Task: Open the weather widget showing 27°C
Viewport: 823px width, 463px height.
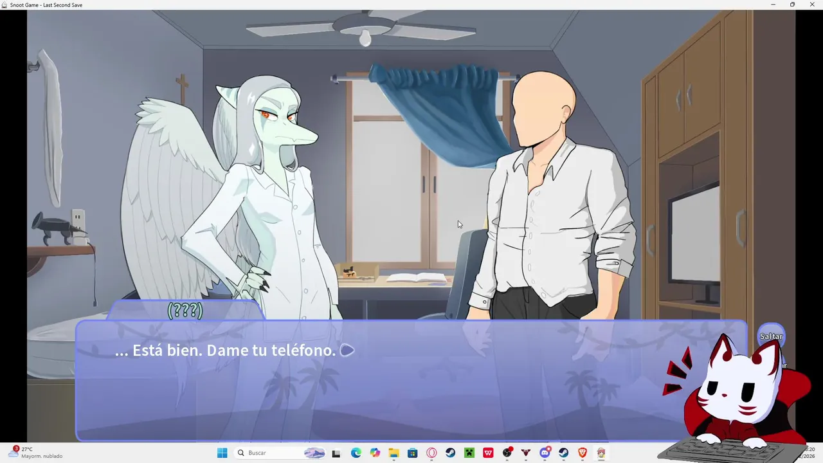Action: click(x=36, y=453)
